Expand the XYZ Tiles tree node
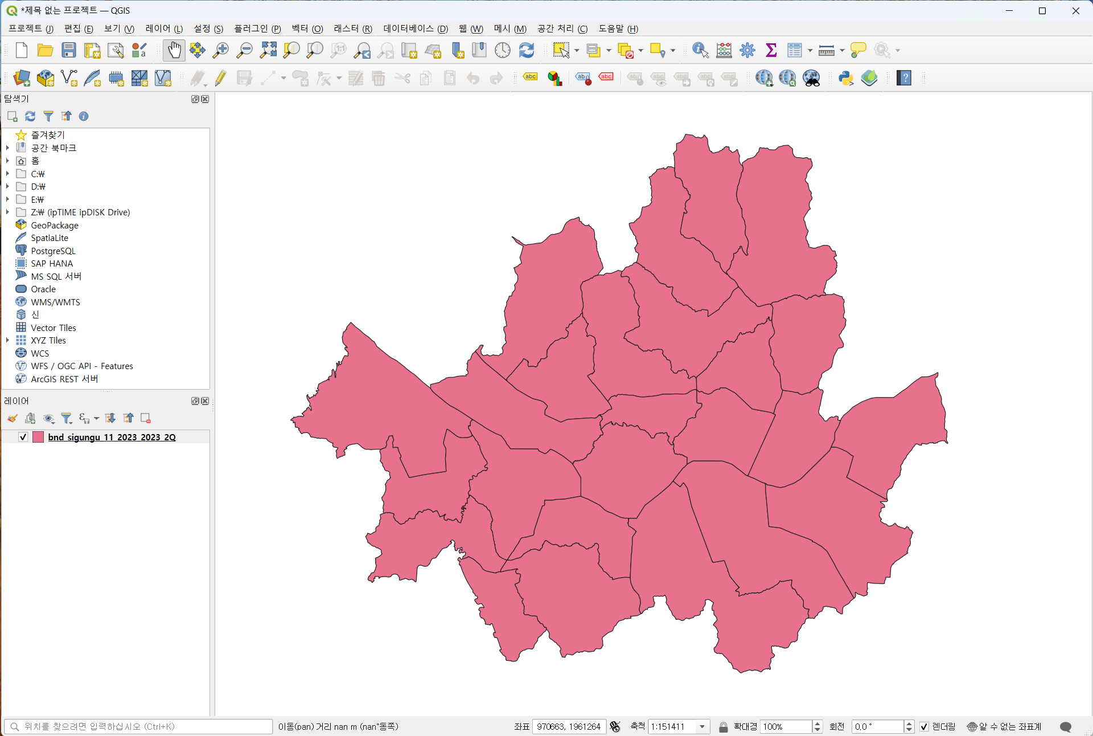This screenshot has width=1093, height=736. click(x=7, y=340)
